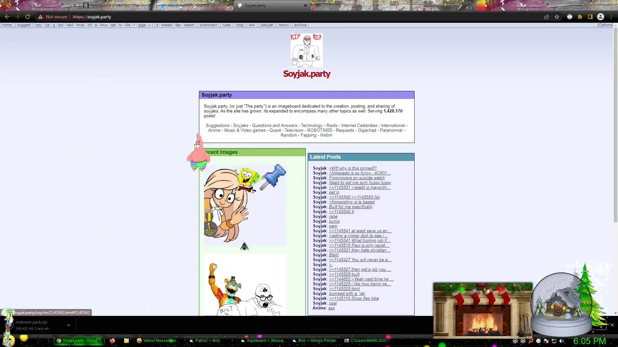Click the Not secure warning icon

click(x=41, y=17)
